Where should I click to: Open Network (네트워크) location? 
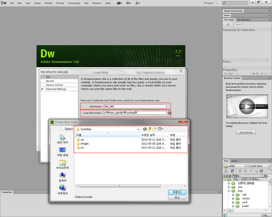click(62, 190)
